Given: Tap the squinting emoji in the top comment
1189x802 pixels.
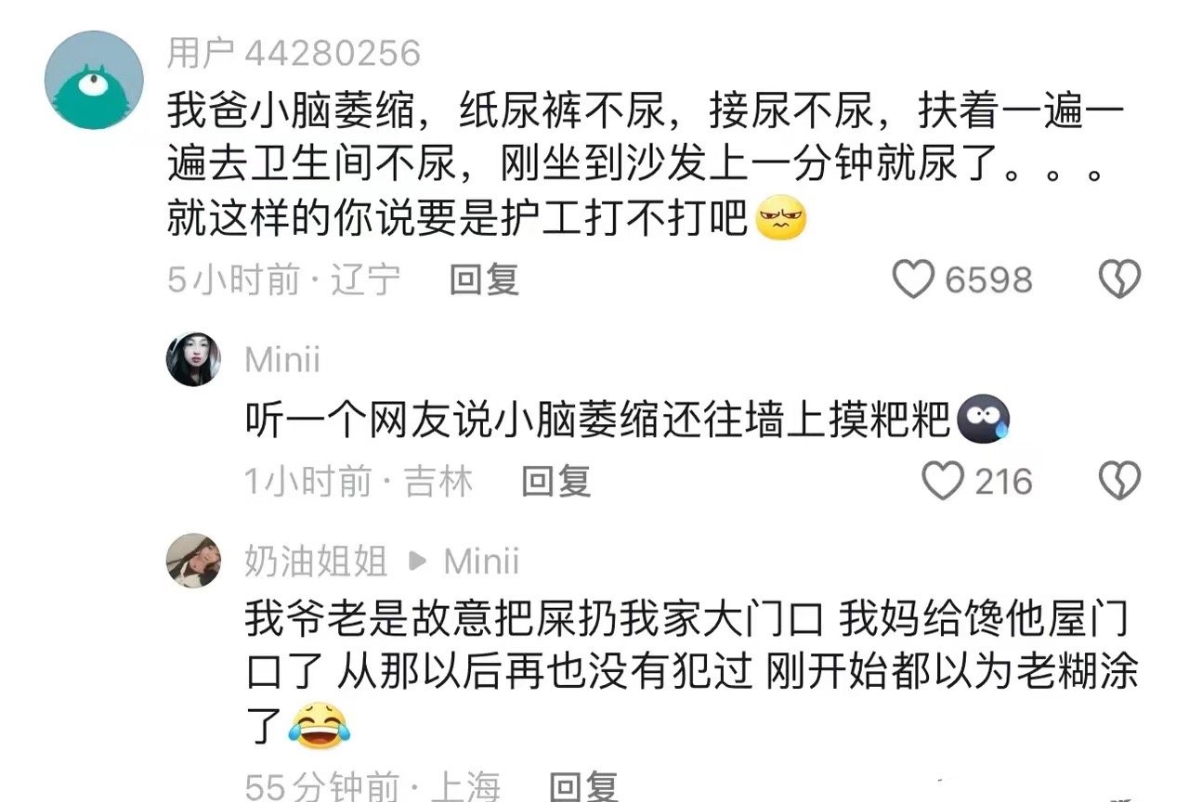Looking at the screenshot, I should [782, 221].
